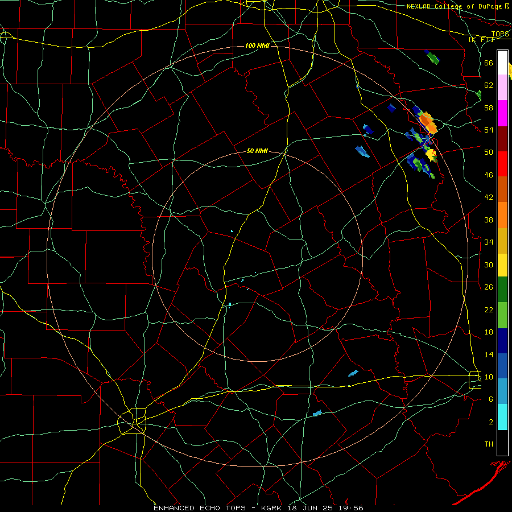Click the 'TH' legend label
The width and height of the screenshot is (512, 512).
coord(489,444)
